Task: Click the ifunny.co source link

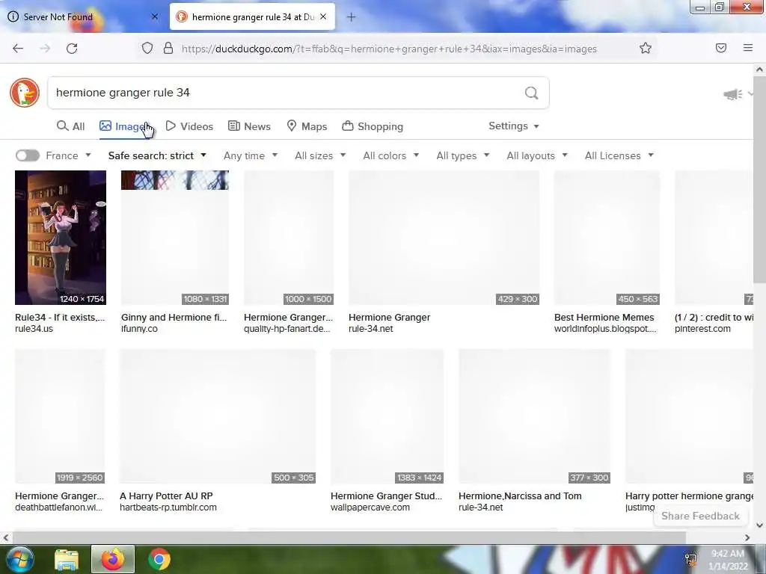Action: point(139,329)
